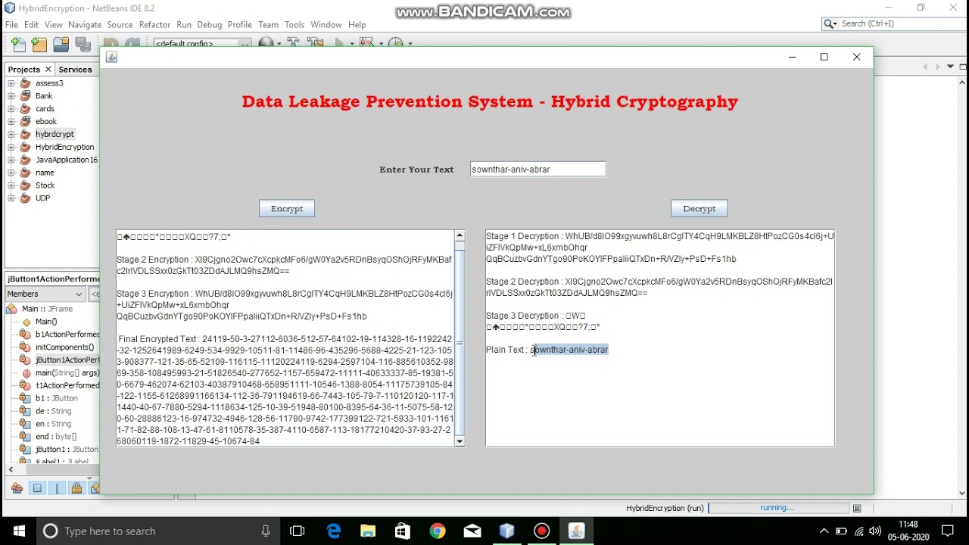Select the b1 : JButton field
This screenshot has height=545, width=969.
point(56,398)
